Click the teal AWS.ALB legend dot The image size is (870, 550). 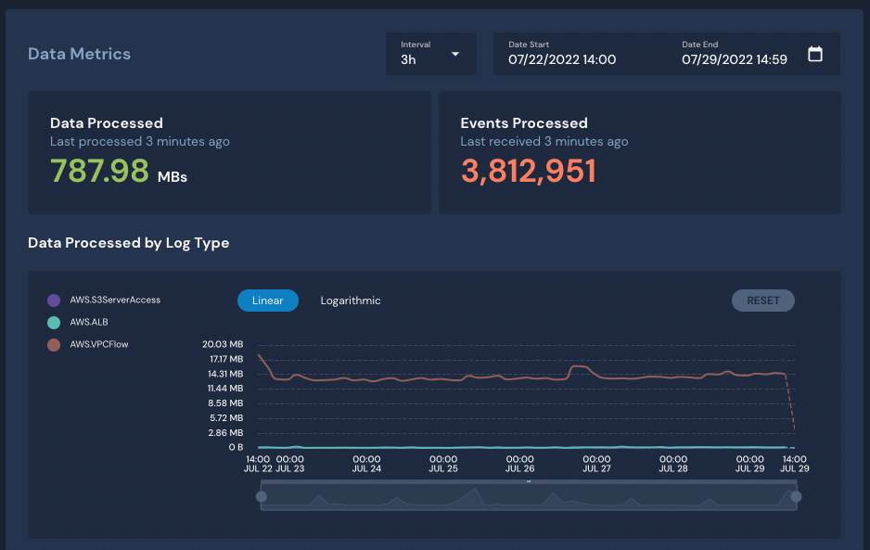[x=55, y=322]
